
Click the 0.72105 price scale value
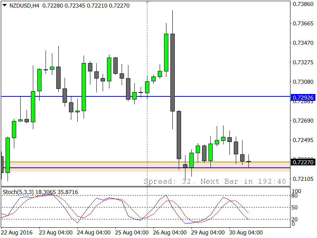click(x=303, y=179)
